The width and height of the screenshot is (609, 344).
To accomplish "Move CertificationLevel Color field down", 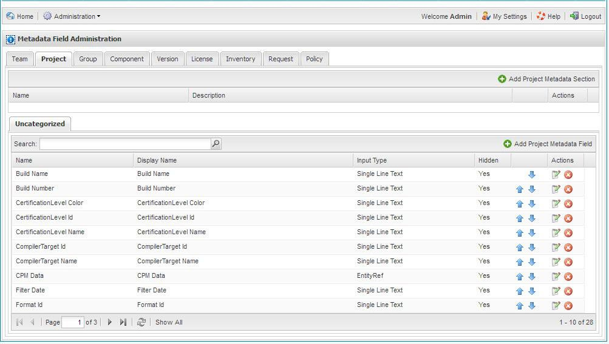I will [x=532, y=204].
